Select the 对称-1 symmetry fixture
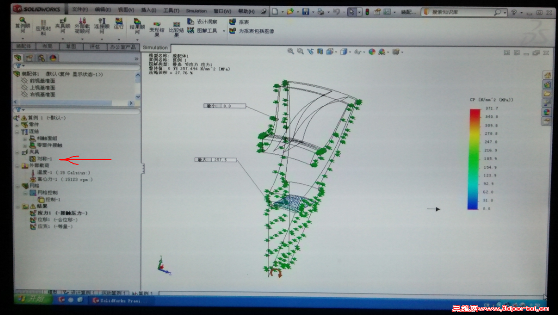 [41, 159]
